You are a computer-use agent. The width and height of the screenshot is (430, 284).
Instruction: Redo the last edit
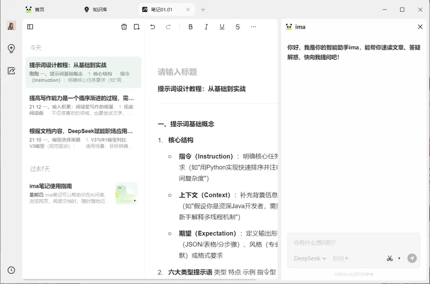click(x=168, y=27)
